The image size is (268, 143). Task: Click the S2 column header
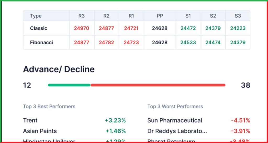(213, 16)
